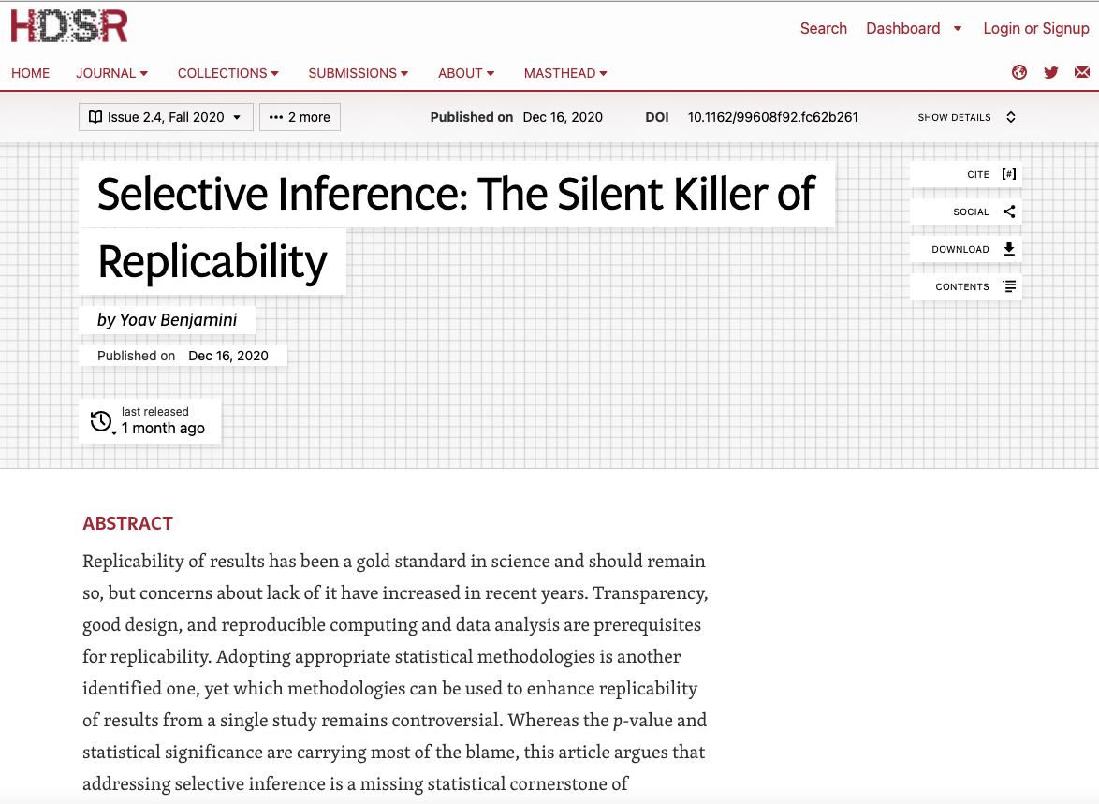Go to HOME in navigation
The image size is (1099, 804).
(30, 73)
